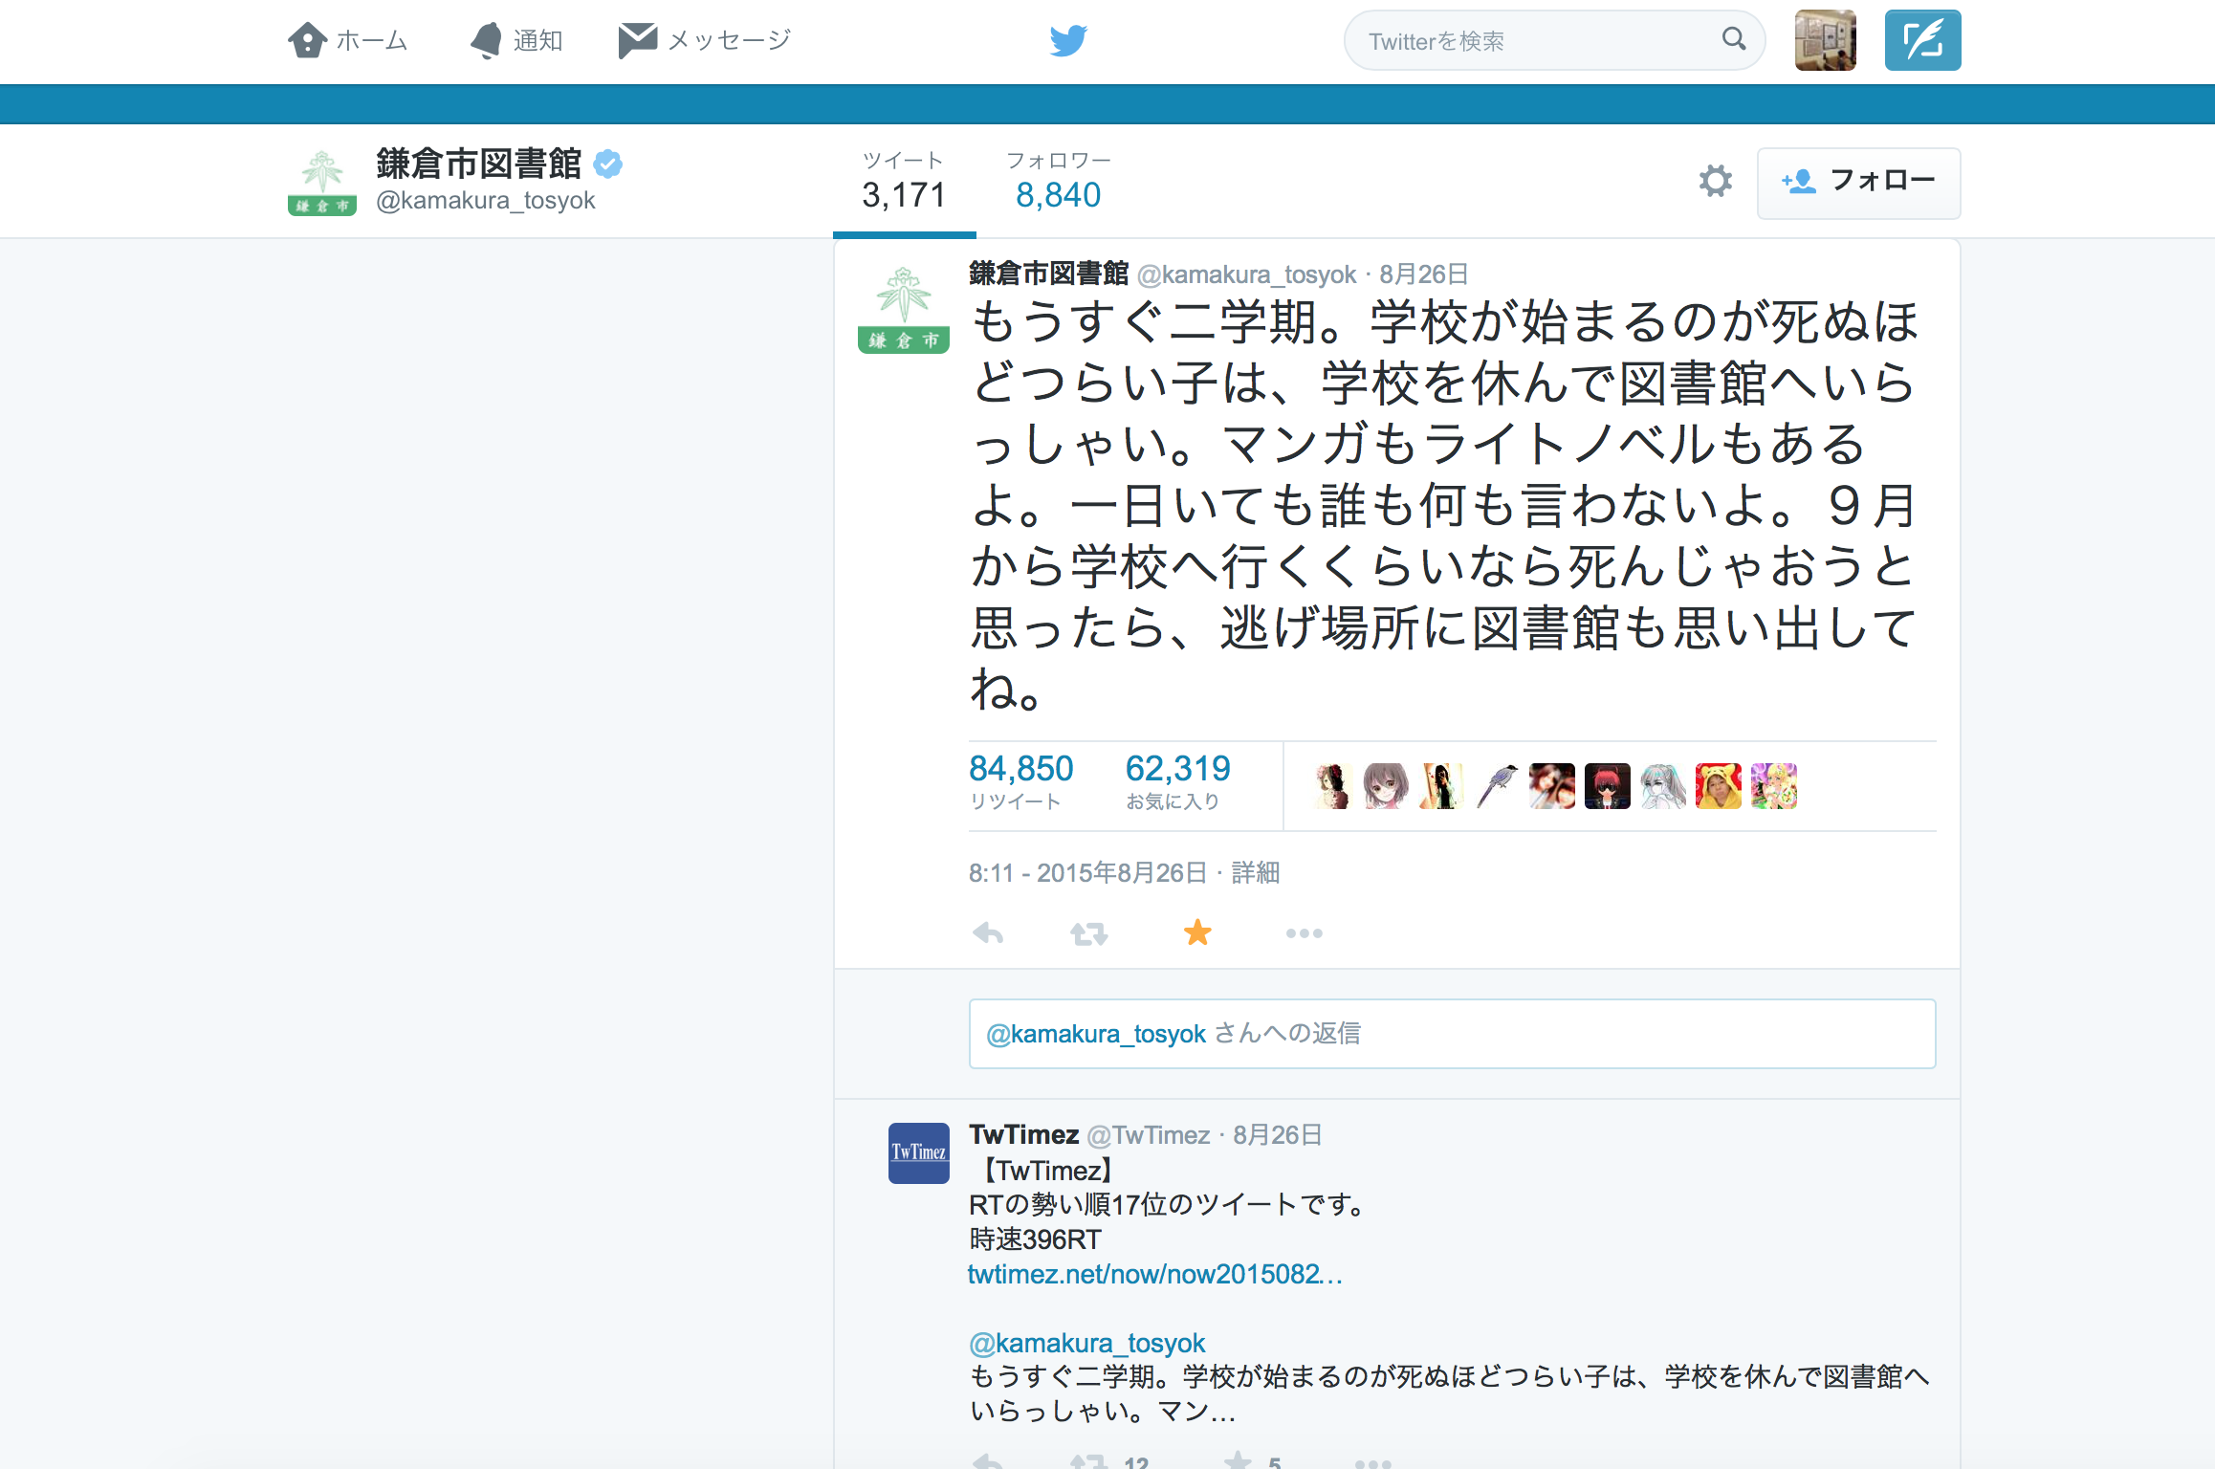The width and height of the screenshot is (2215, 1469).
Task: Go to the Home (ホーム) nav item
Action: (x=348, y=40)
